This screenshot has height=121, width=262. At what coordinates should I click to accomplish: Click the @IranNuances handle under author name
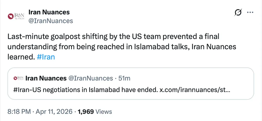50,21
